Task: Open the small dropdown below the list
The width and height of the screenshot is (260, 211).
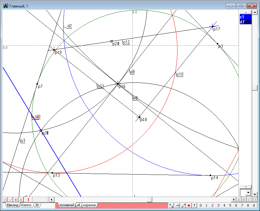Action: click(248, 193)
